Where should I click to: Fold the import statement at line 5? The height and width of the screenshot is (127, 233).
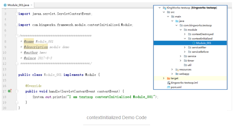pyautogui.click(x=17, y=25)
